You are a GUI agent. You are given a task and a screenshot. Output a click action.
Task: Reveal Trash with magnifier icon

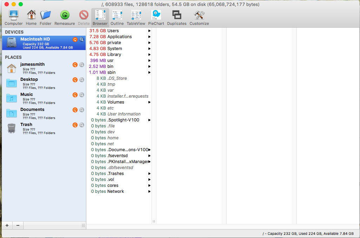[81, 125]
